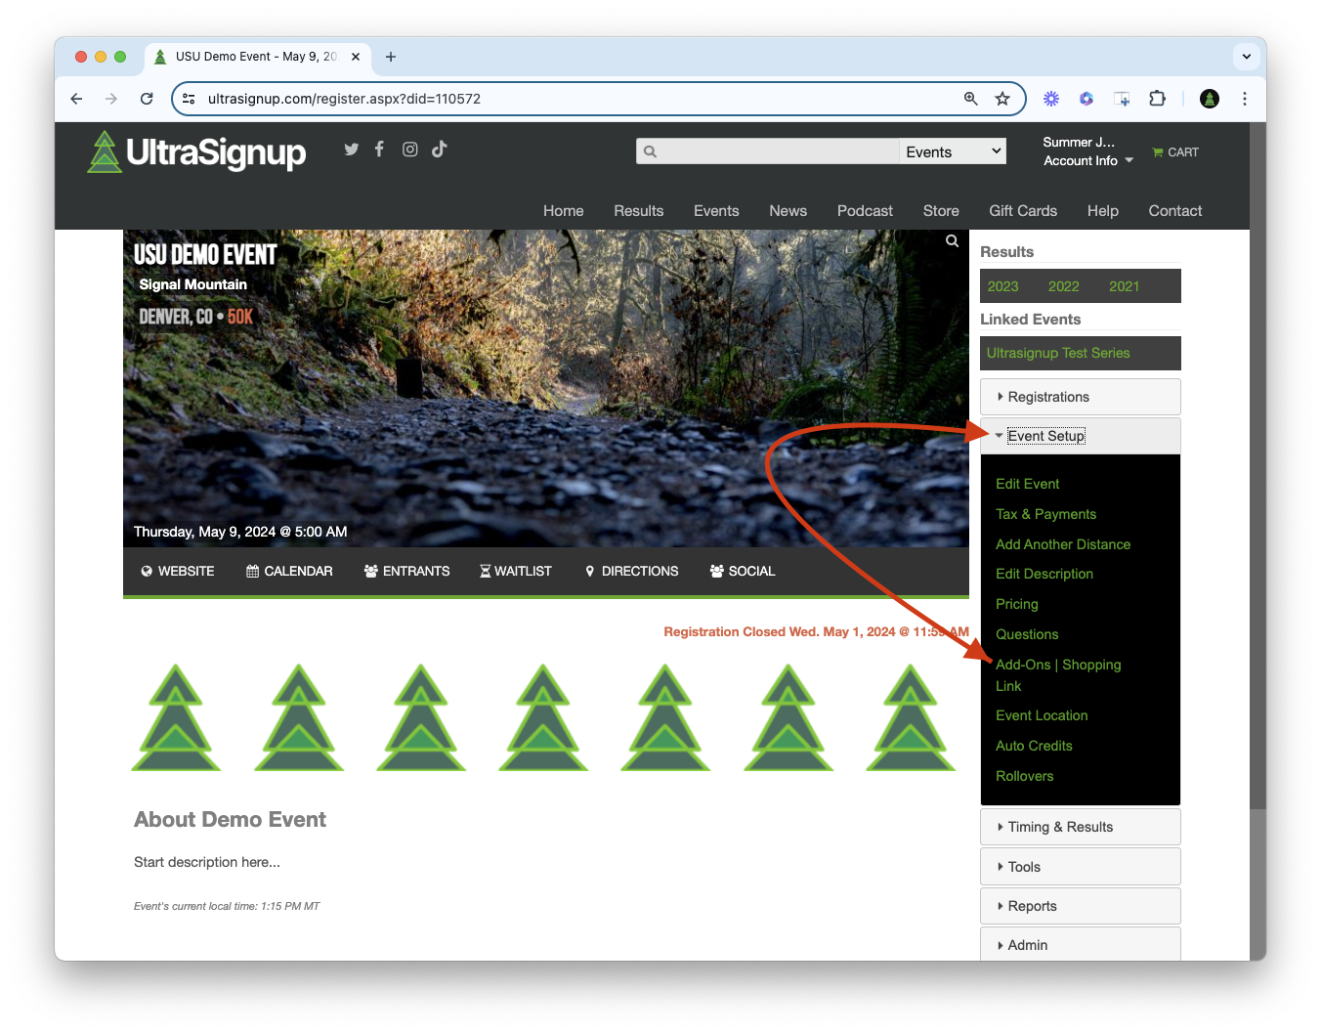Bookmark this page with star icon

click(x=1002, y=99)
